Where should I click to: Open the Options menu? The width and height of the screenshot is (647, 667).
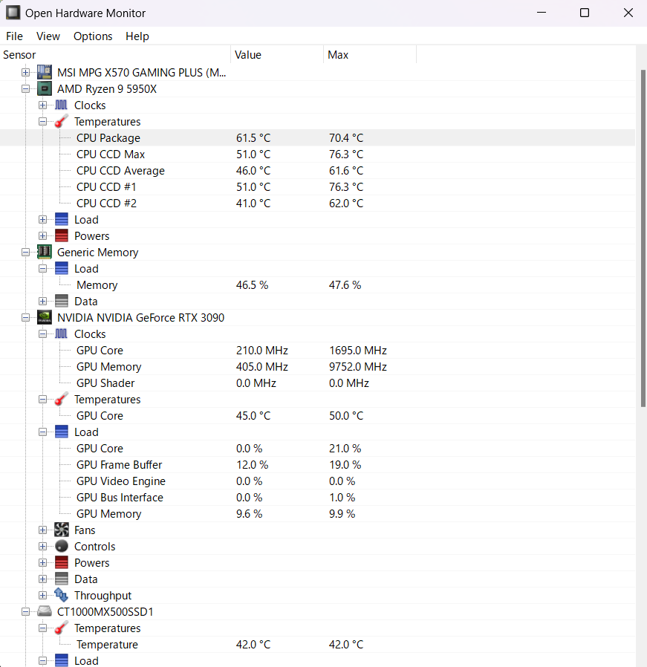[x=93, y=36]
